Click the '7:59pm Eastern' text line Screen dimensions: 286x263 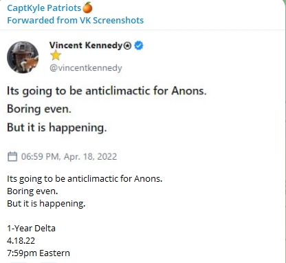pyautogui.click(x=38, y=253)
